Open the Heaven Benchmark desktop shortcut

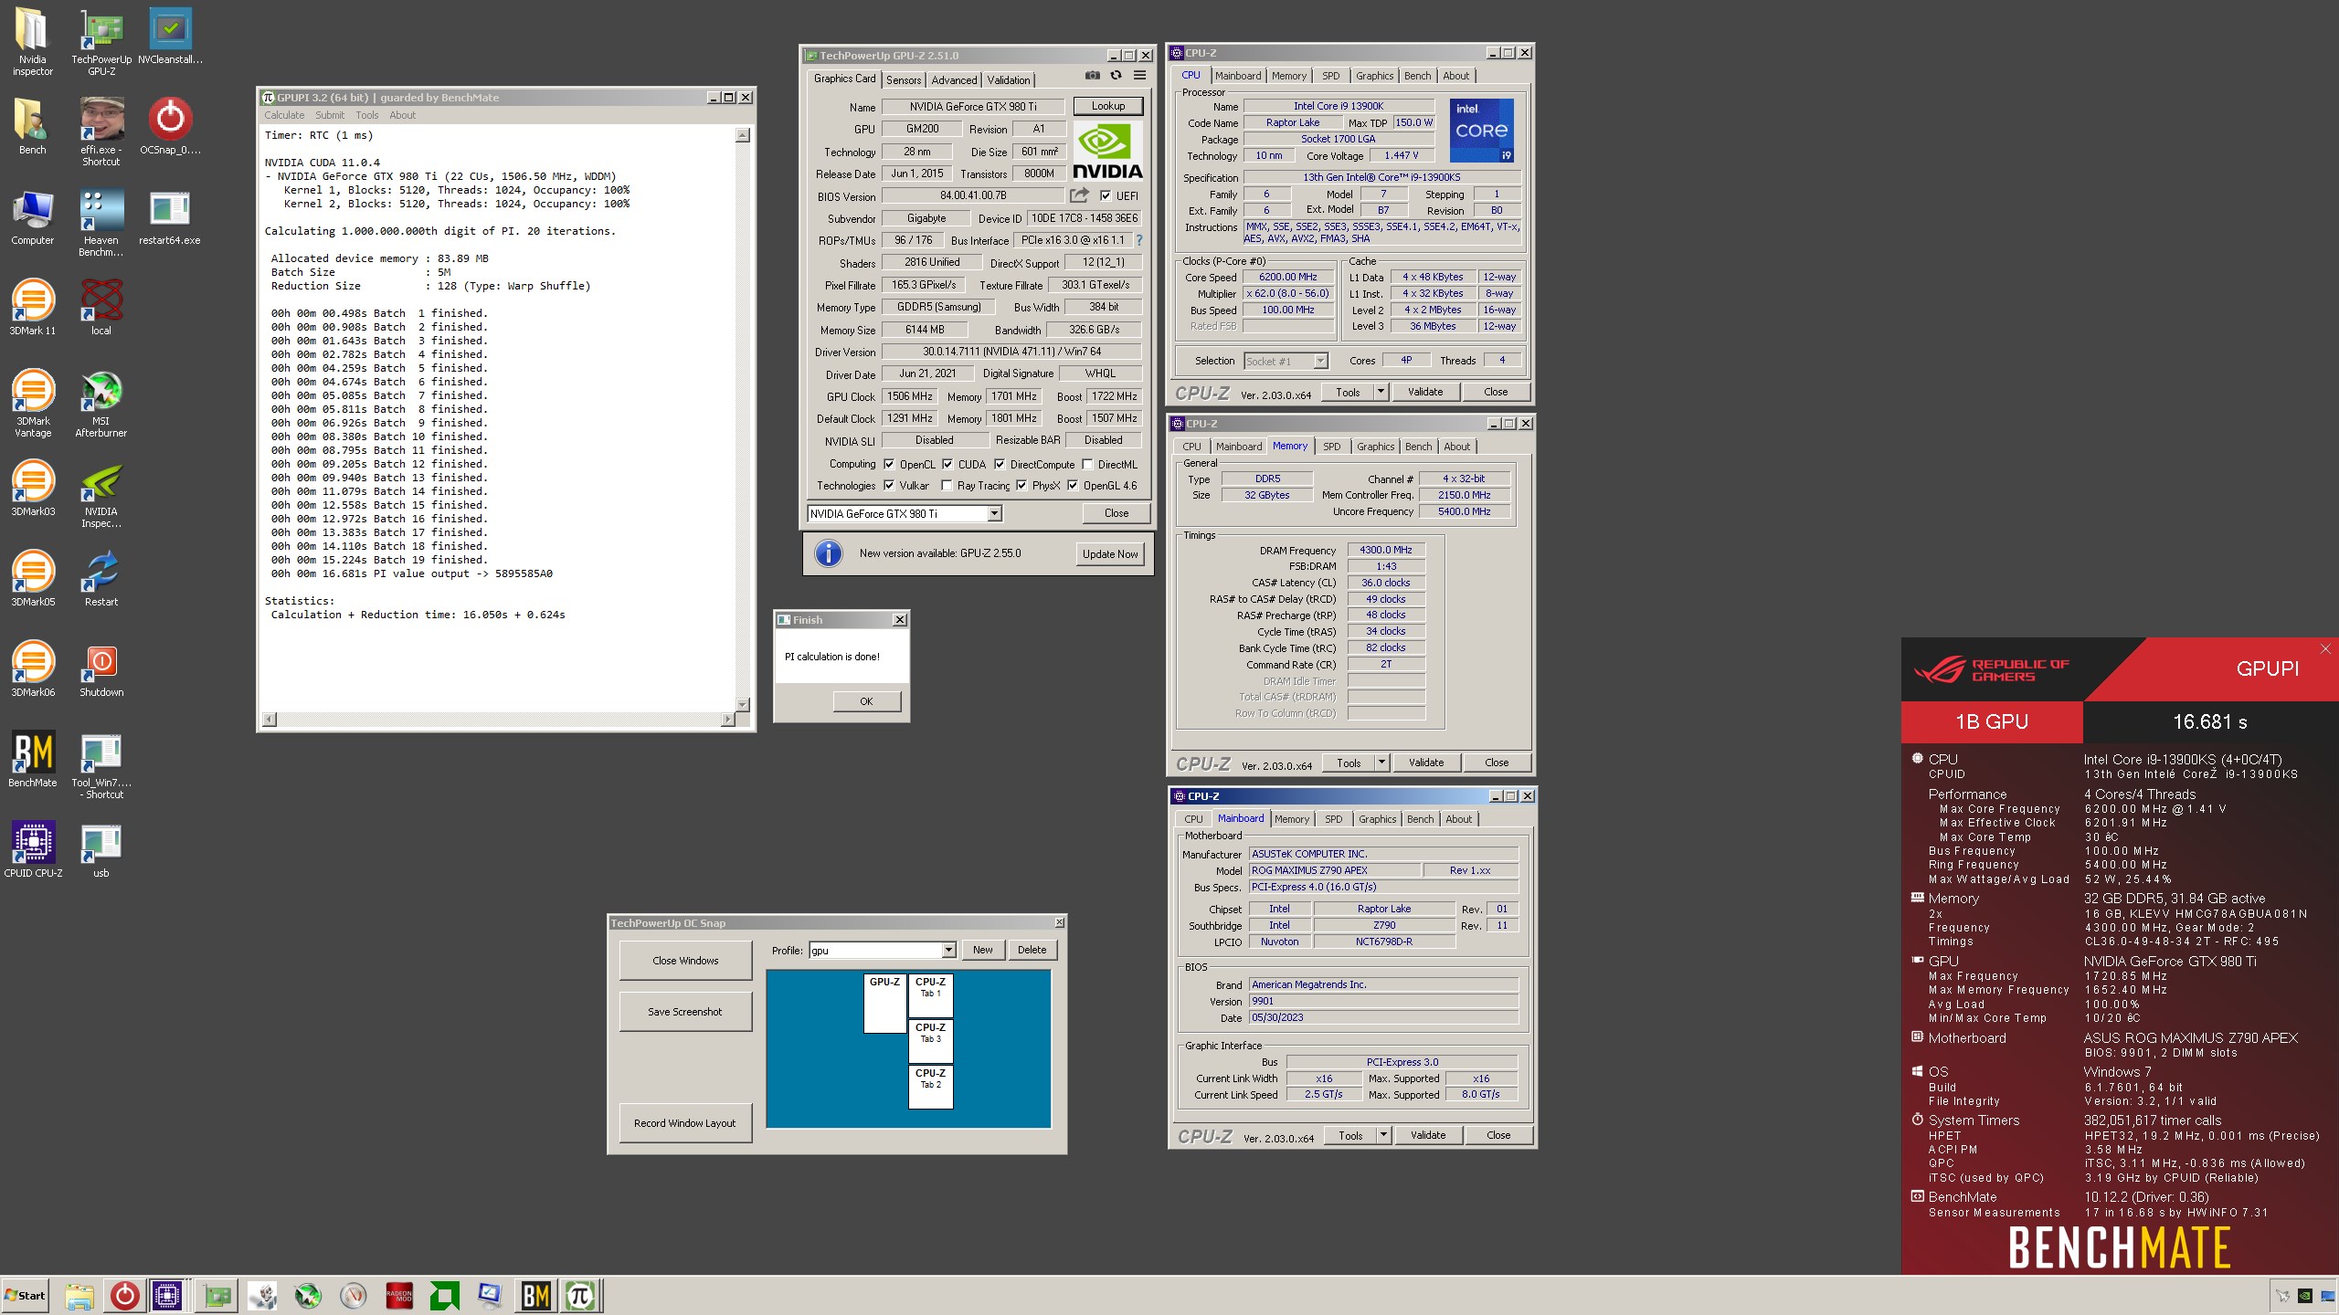[101, 223]
